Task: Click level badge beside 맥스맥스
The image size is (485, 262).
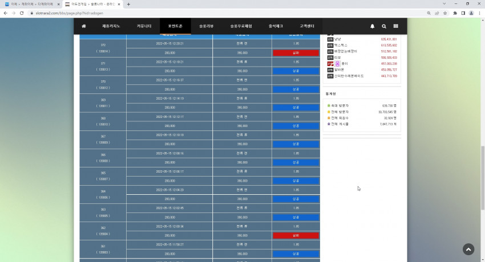Action: coord(330,46)
